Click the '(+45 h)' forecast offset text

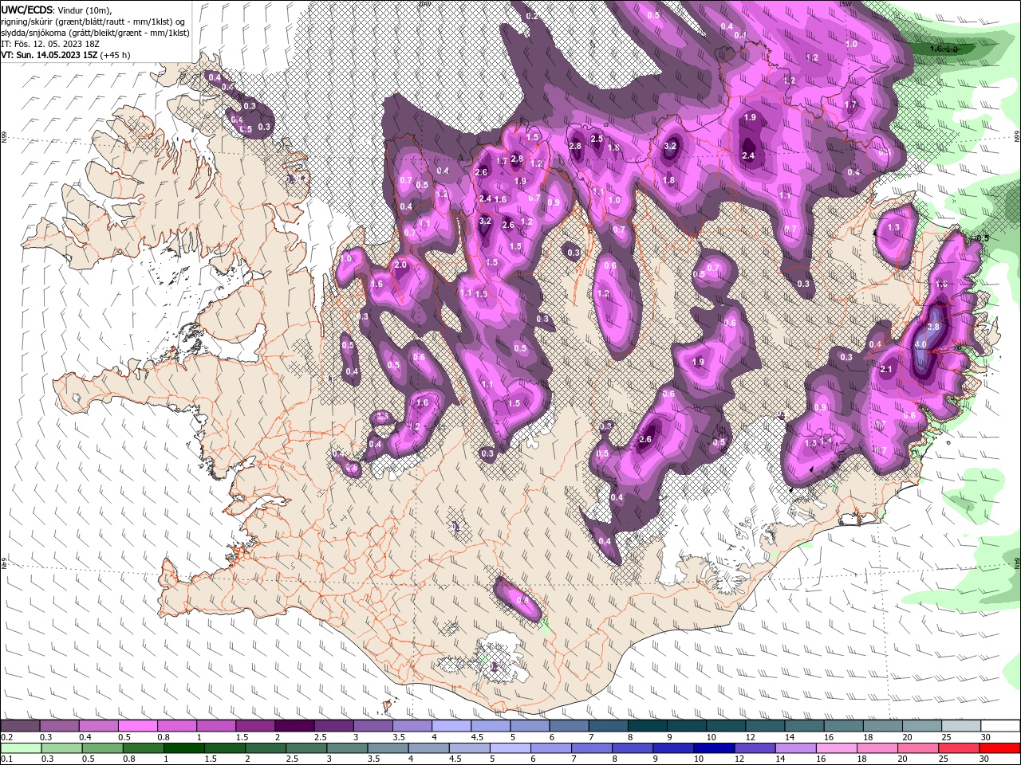coord(116,55)
